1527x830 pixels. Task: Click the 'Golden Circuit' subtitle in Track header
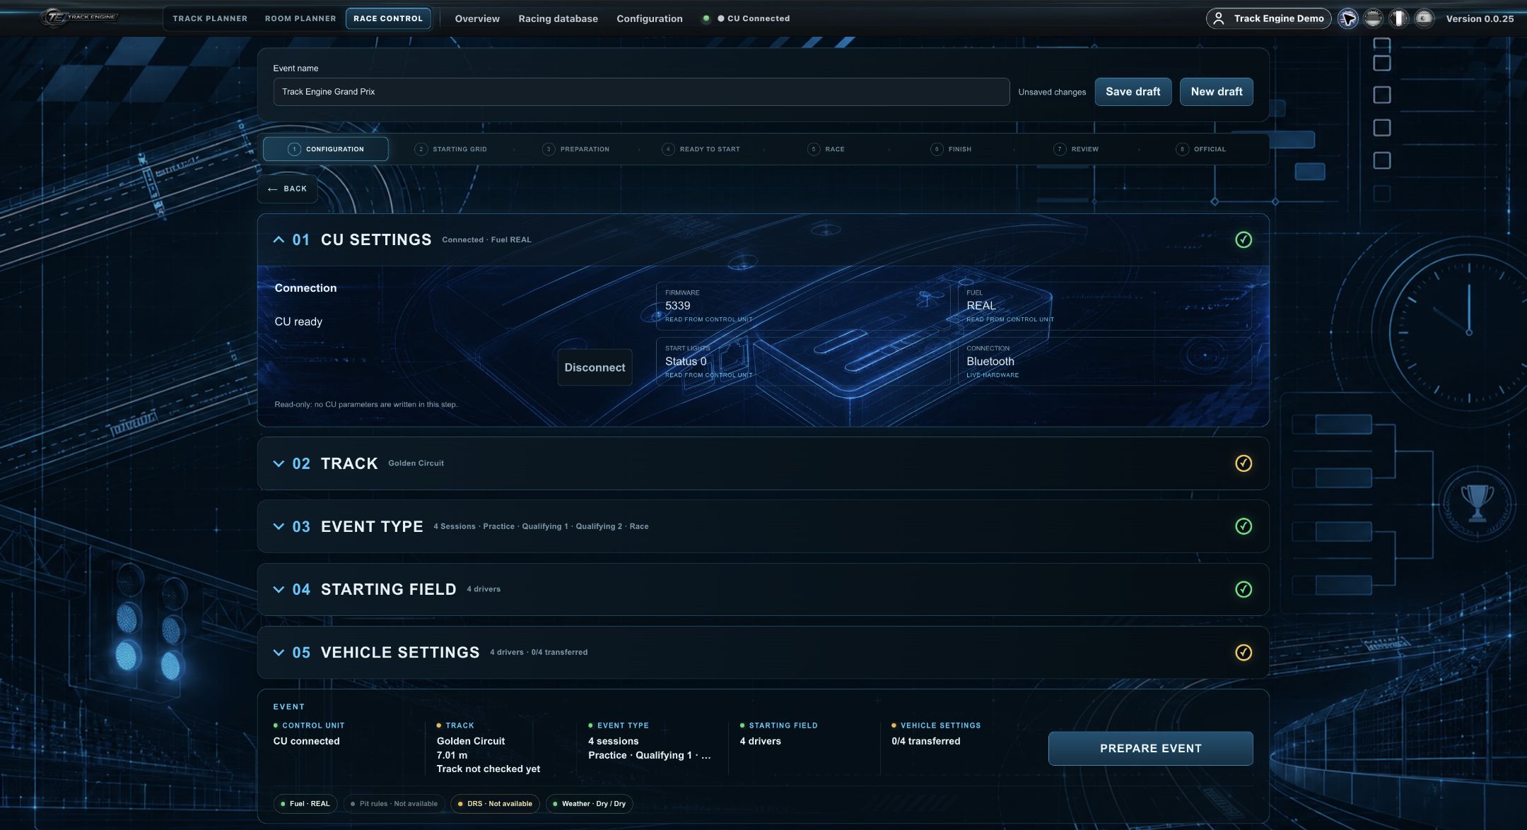416,463
